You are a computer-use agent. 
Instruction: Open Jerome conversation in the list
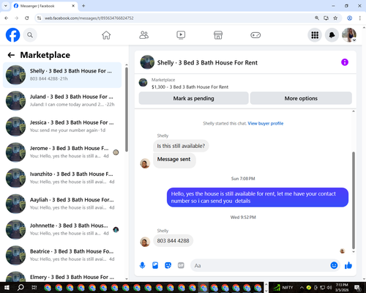62,152
